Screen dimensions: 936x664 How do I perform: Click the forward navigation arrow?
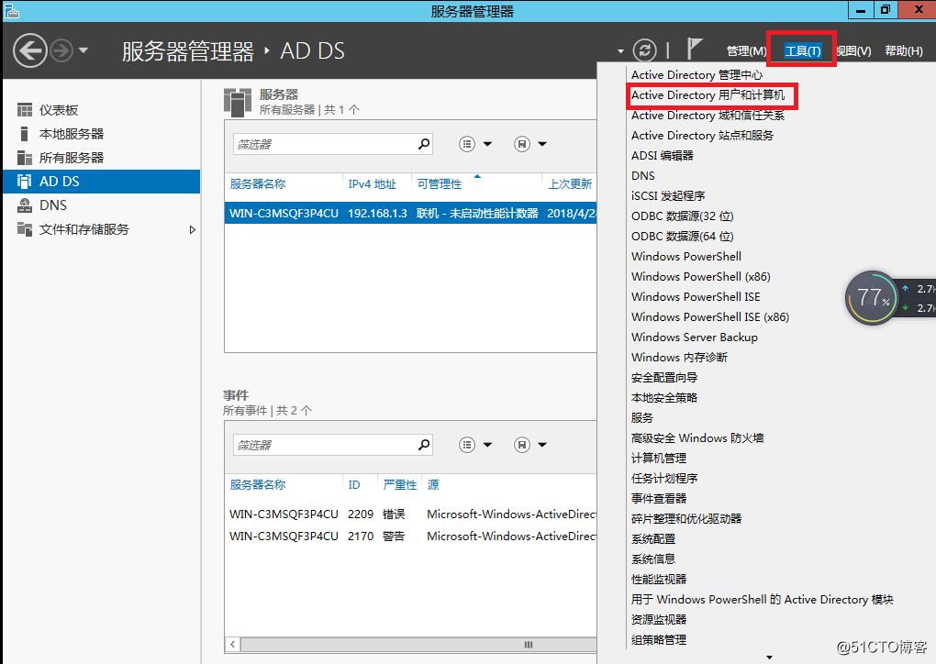[61, 50]
